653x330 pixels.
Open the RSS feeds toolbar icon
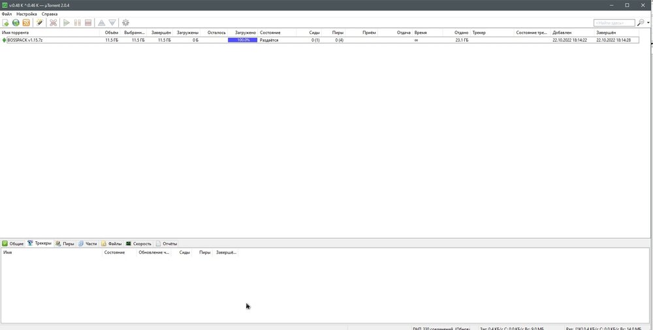tap(26, 23)
